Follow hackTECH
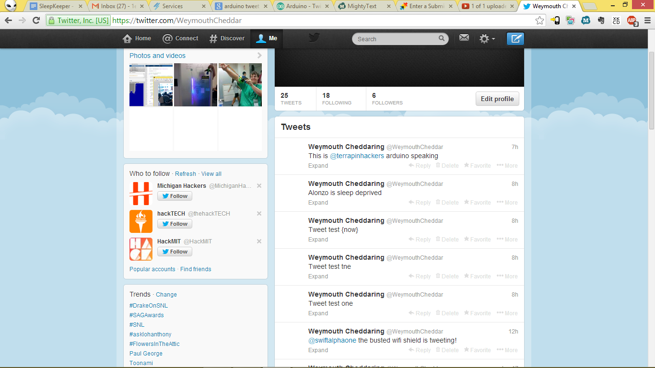 click(x=175, y=224)
